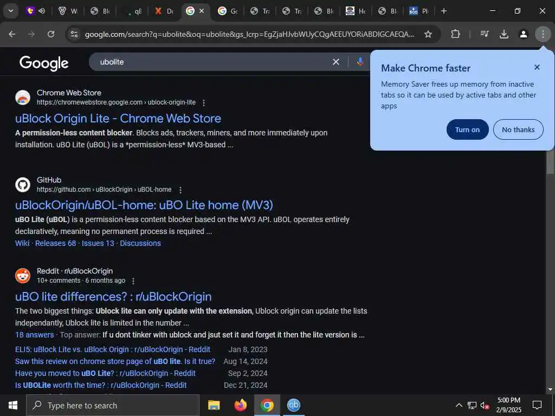This screenshot has height=416, width=555.
Task: Open the media controls icon
Action: point(485,34)
